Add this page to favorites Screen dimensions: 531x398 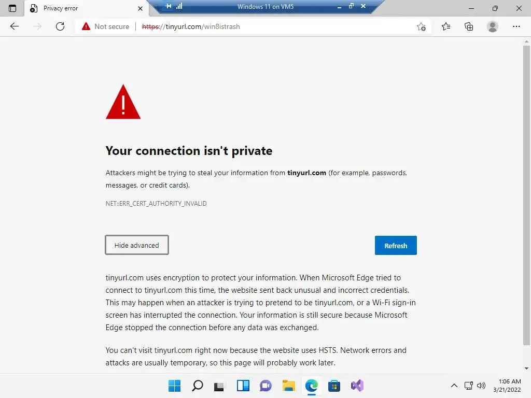421,27
